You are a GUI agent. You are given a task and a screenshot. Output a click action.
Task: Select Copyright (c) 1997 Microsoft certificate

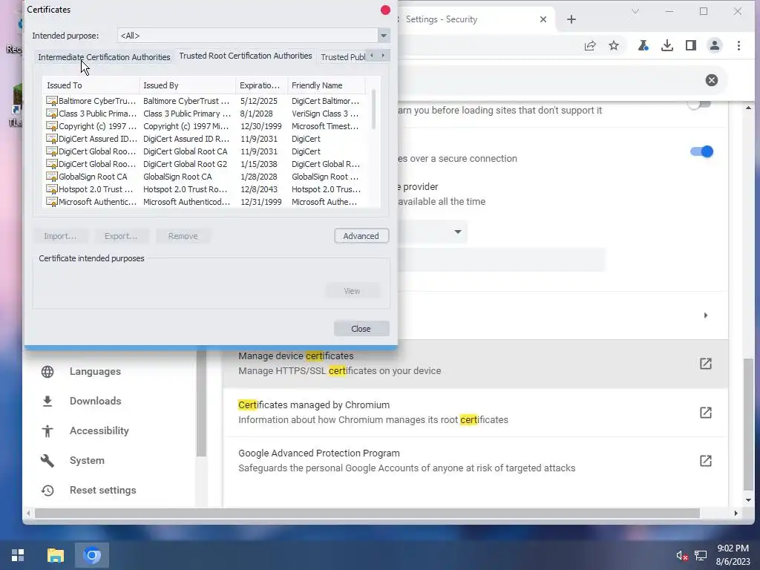(203, 126)
